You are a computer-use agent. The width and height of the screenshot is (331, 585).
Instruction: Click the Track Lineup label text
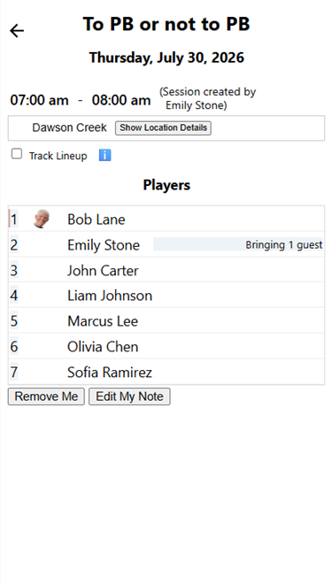(x=58, y=156)
